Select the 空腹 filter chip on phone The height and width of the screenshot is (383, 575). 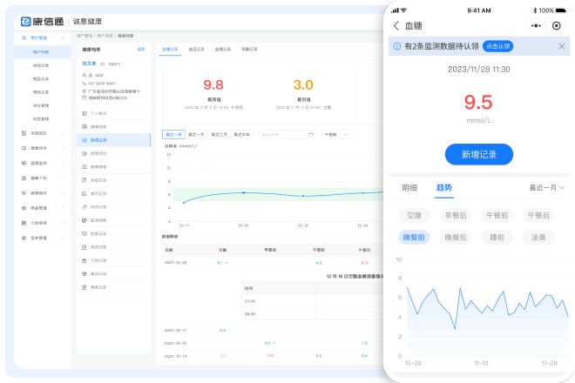click(x=414, y=216)
